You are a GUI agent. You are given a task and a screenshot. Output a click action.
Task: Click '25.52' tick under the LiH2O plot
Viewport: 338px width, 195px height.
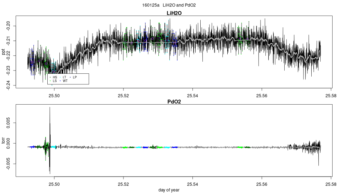tap(123, 96)
